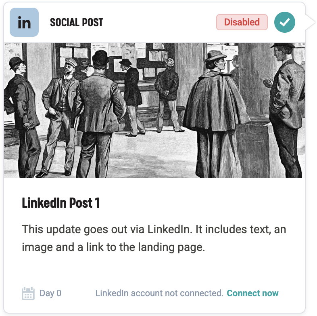This screenshot has width=317, height=316.
Task: Click the "LinkedIn account not connected" message
Action: click(159, 293)
